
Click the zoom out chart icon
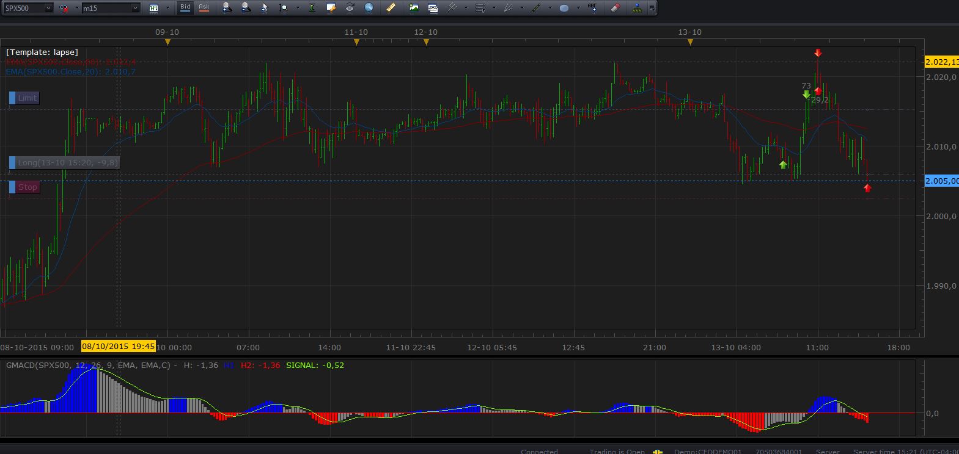click(x=246, y=8)
